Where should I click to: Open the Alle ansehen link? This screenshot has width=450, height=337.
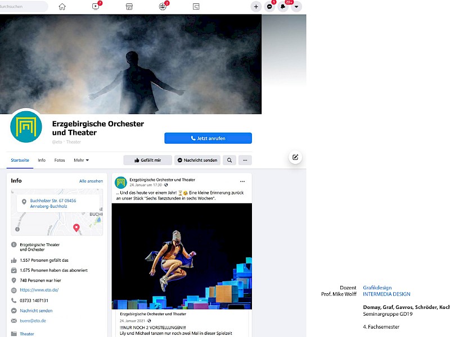(x=91, y=181)
